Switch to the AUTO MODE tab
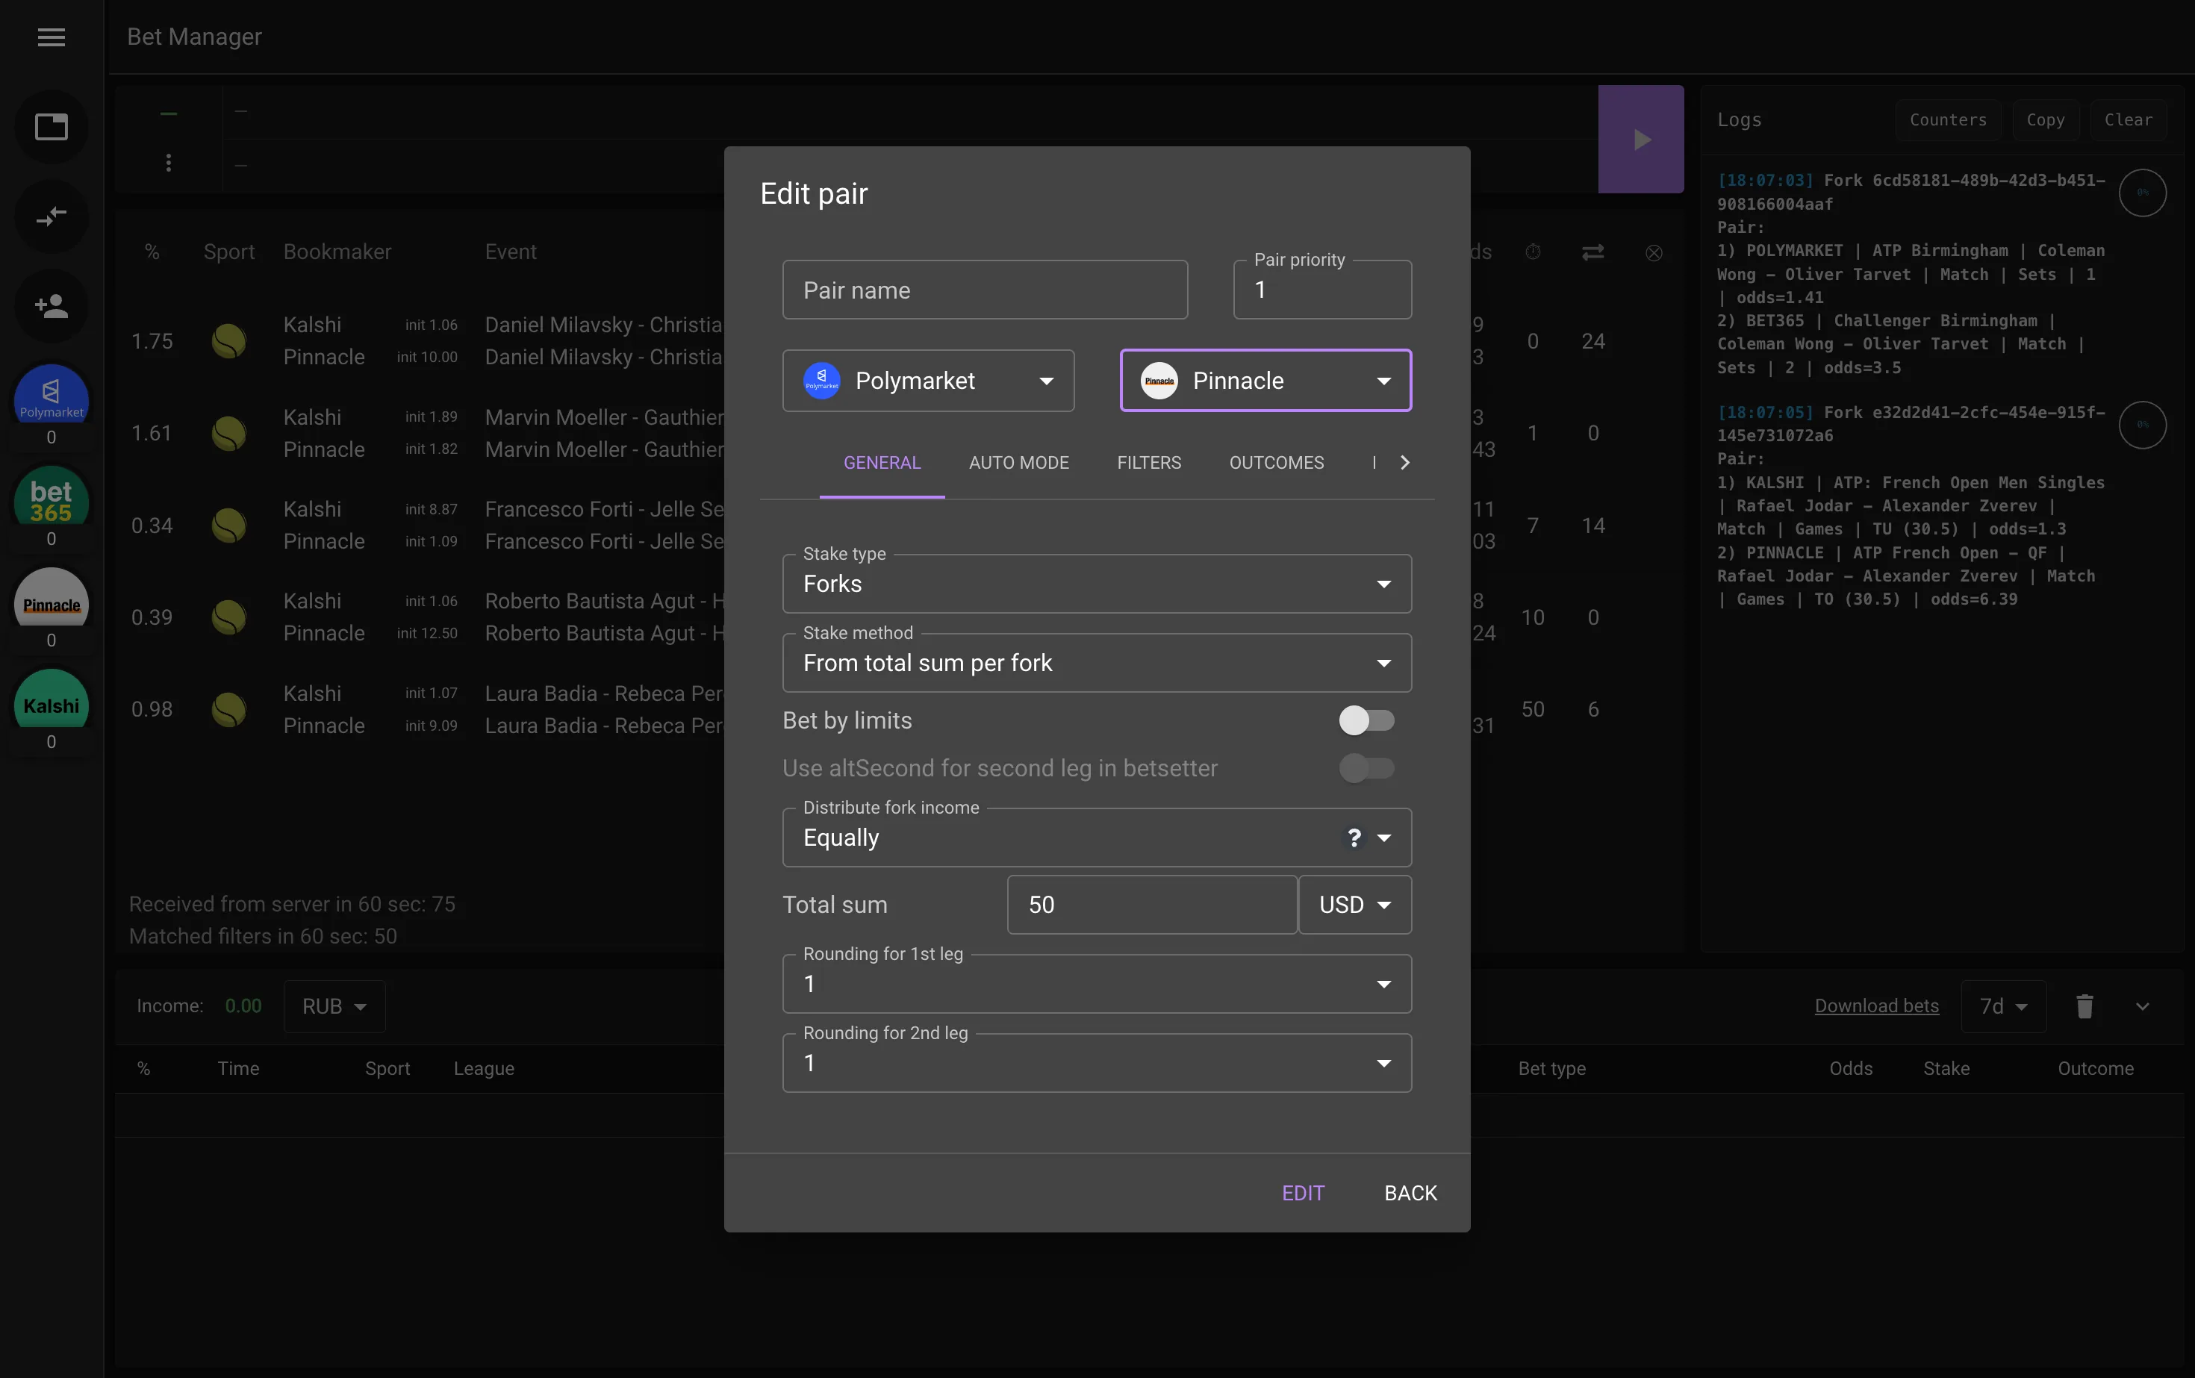The width and height of the screenshot is (2195, 1378). 1018,463
